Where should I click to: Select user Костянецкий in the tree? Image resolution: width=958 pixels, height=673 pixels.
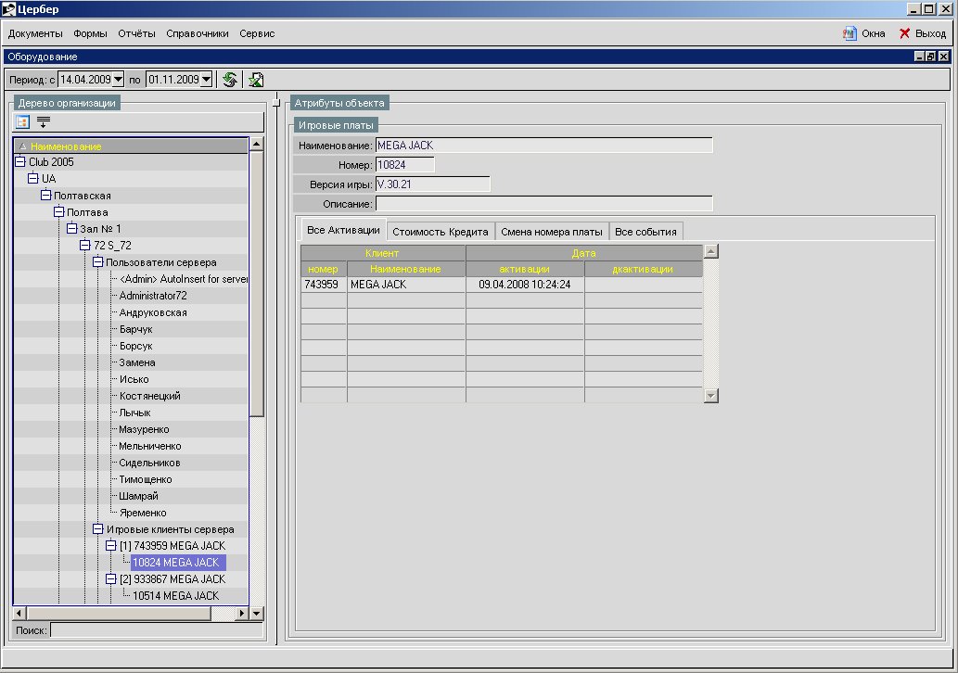coord(149,396)
